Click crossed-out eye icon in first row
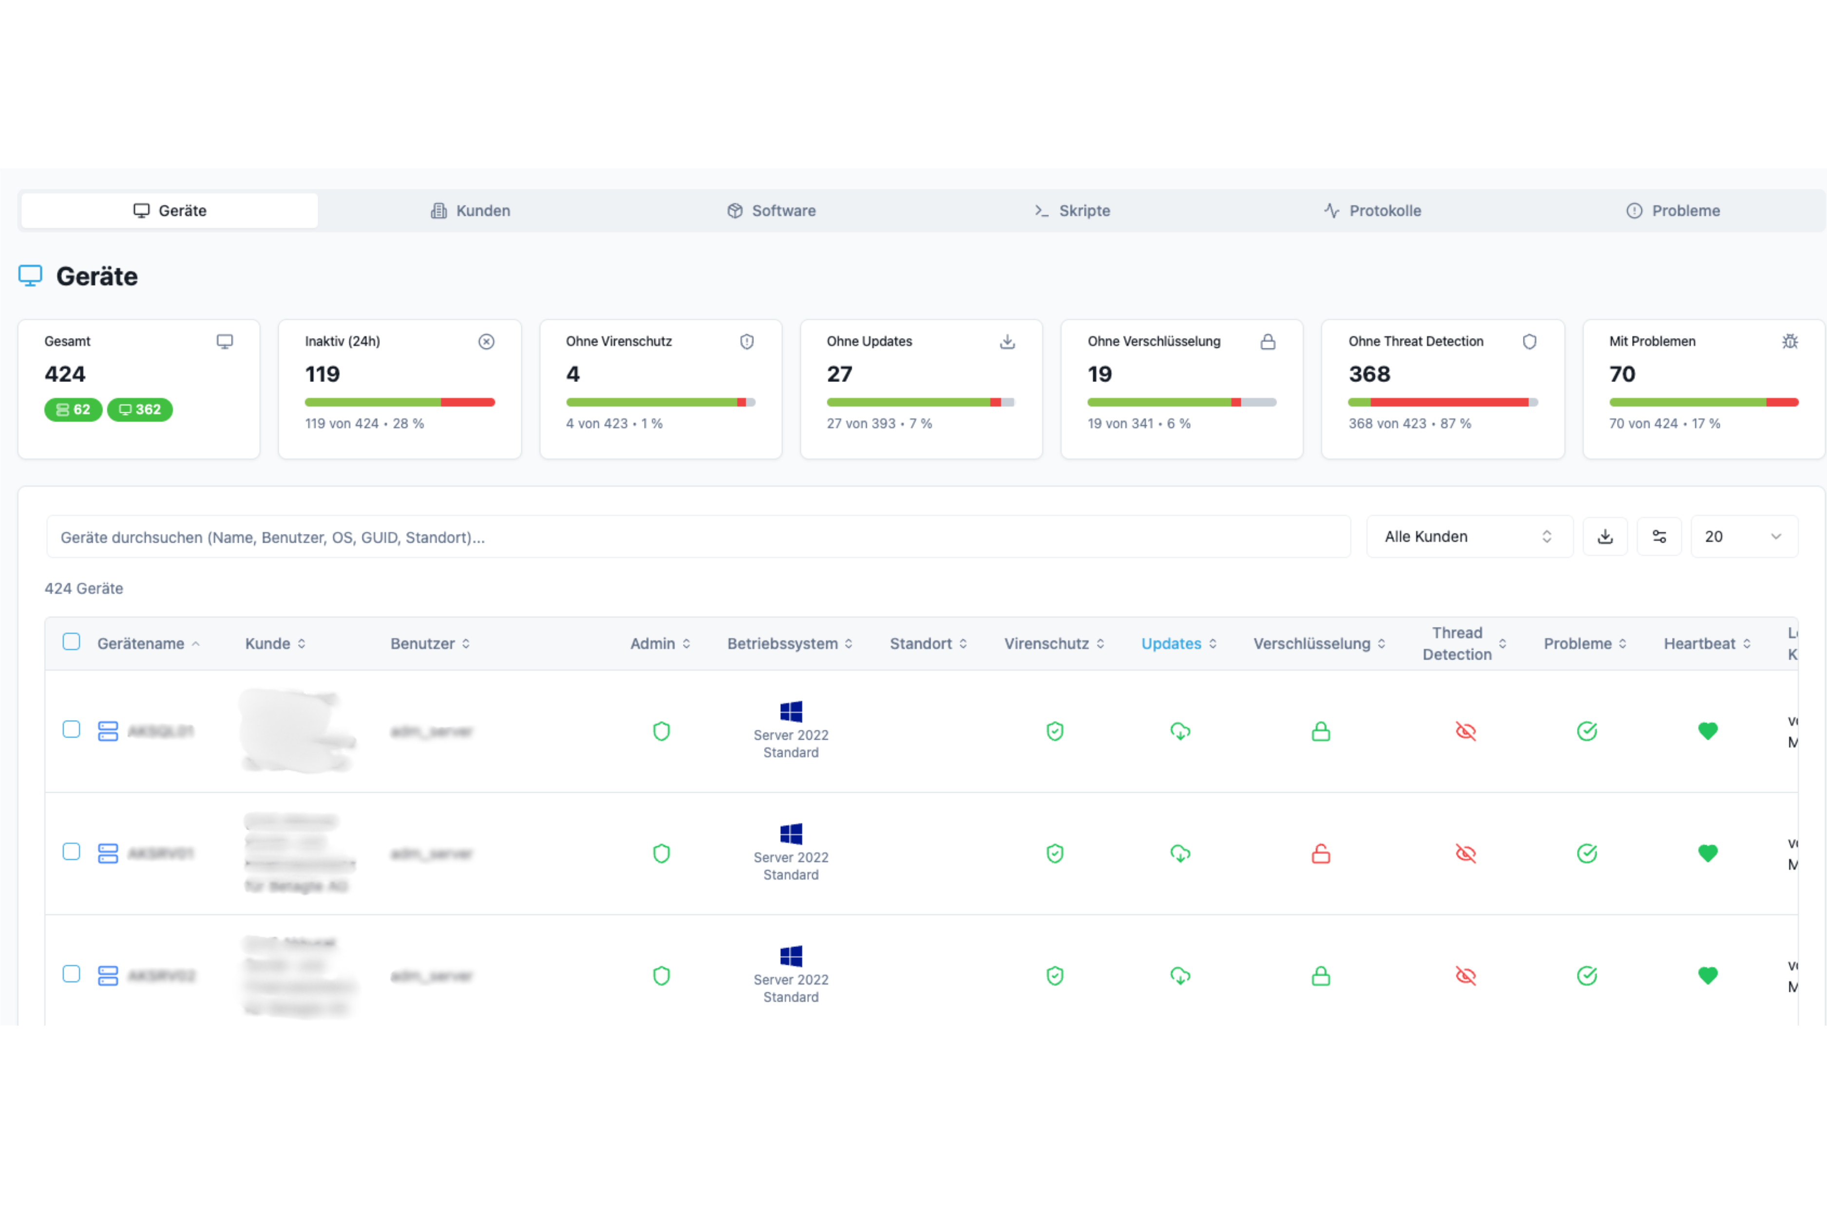The image size is (1827, 1218). tap(1465, 731)
